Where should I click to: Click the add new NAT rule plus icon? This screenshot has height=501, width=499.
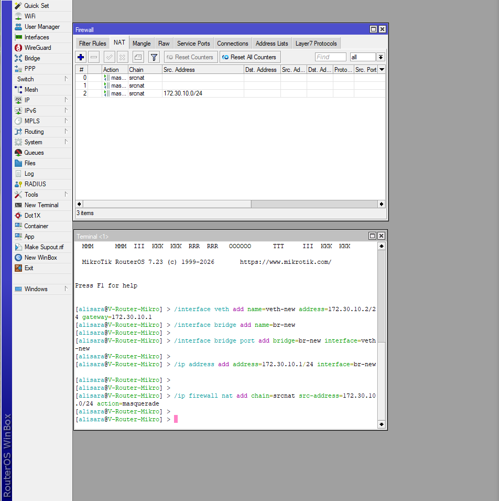pyautogui.click(x=81, y=57)
